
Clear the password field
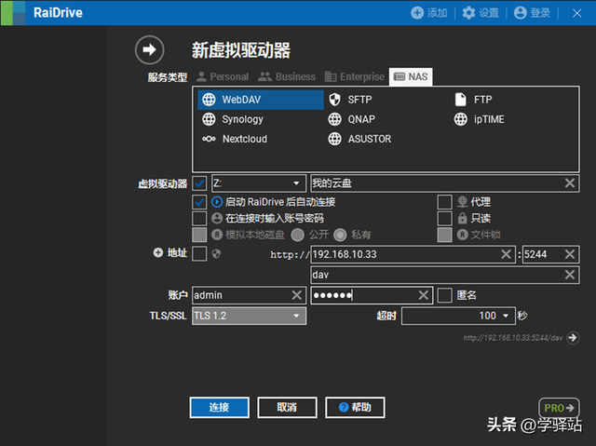(x=424, y=295)
